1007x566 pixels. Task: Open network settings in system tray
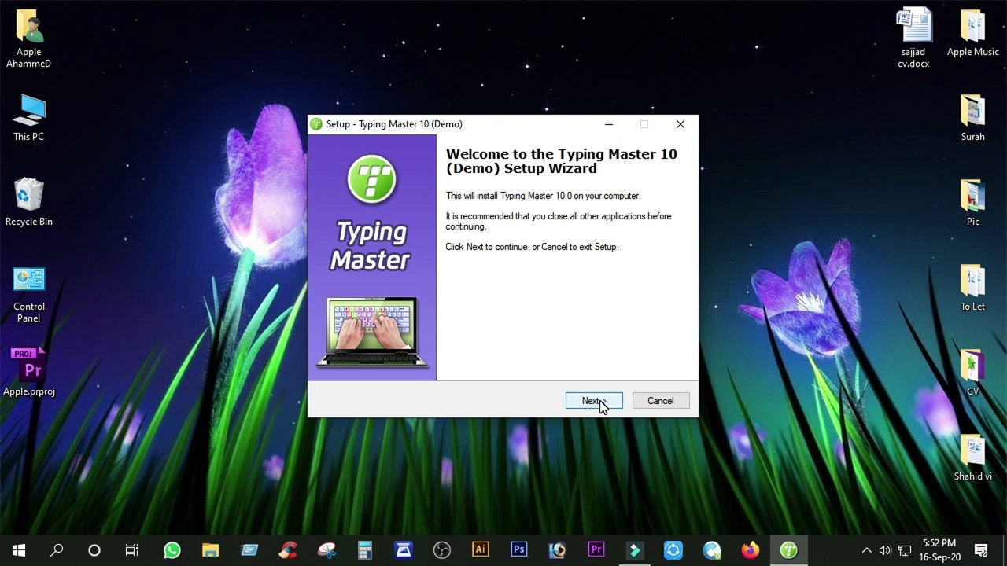tap(905, 550)
